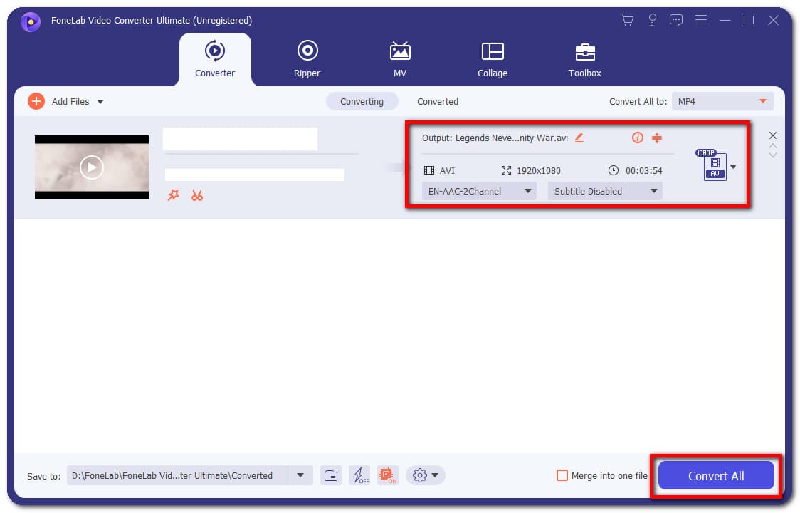Open the EN-AAC-2Channel audio dropdown
This screenshot has width=800, height=513.
478,191
